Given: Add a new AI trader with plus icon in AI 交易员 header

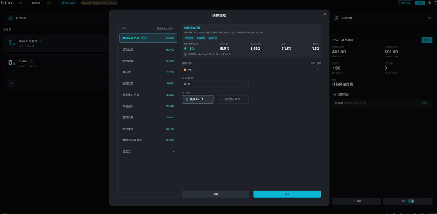Looking at the screenshot, I should tap(103, 18).
